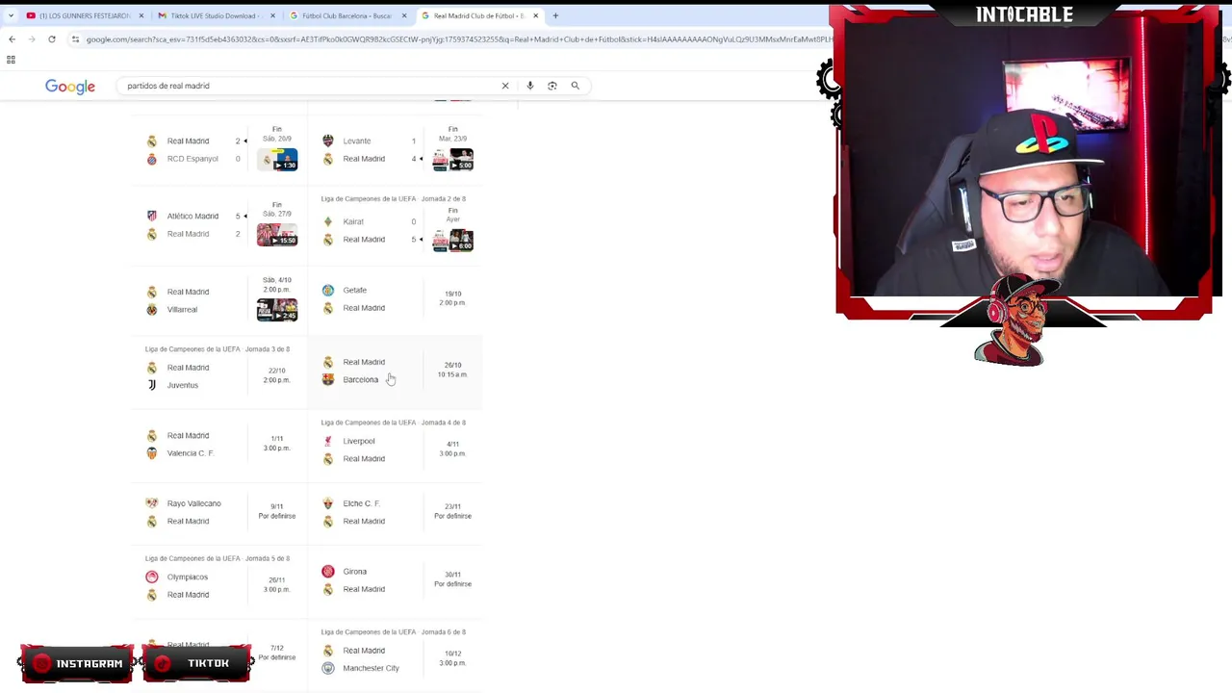This screenshot has width=1232, height=693.
Task: Open the Girona vs Real Madrid fixture
Action: tap(396, 580)
